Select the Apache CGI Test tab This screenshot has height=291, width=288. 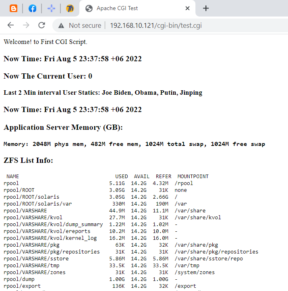pyautogui.click(x=137, y=8)
